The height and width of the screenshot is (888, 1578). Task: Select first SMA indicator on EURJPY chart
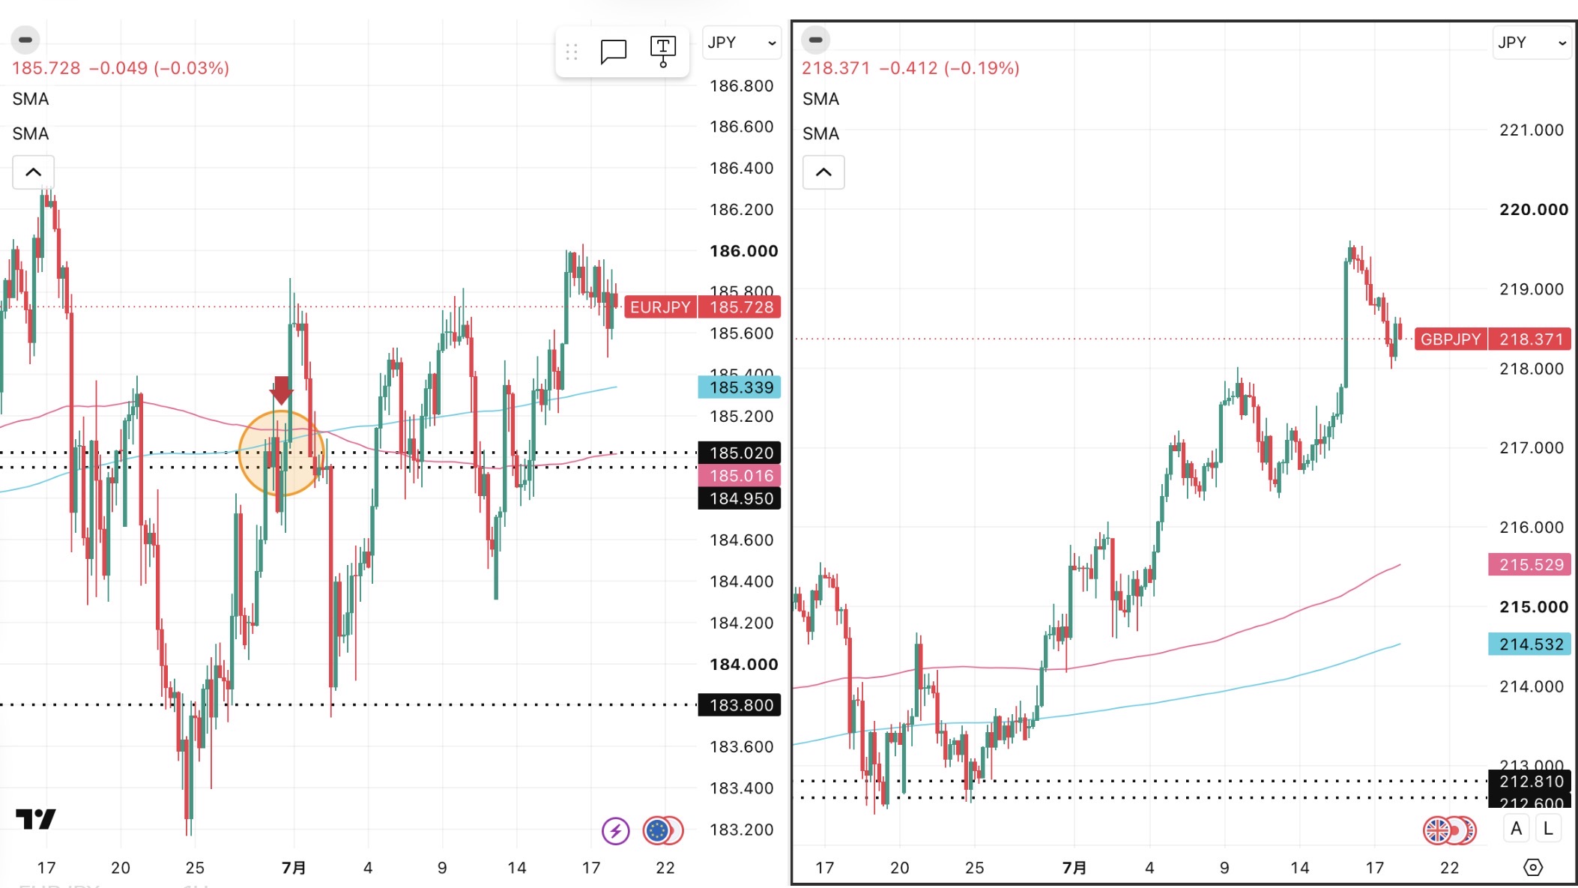pyautogui.click(x=31, y=99)
